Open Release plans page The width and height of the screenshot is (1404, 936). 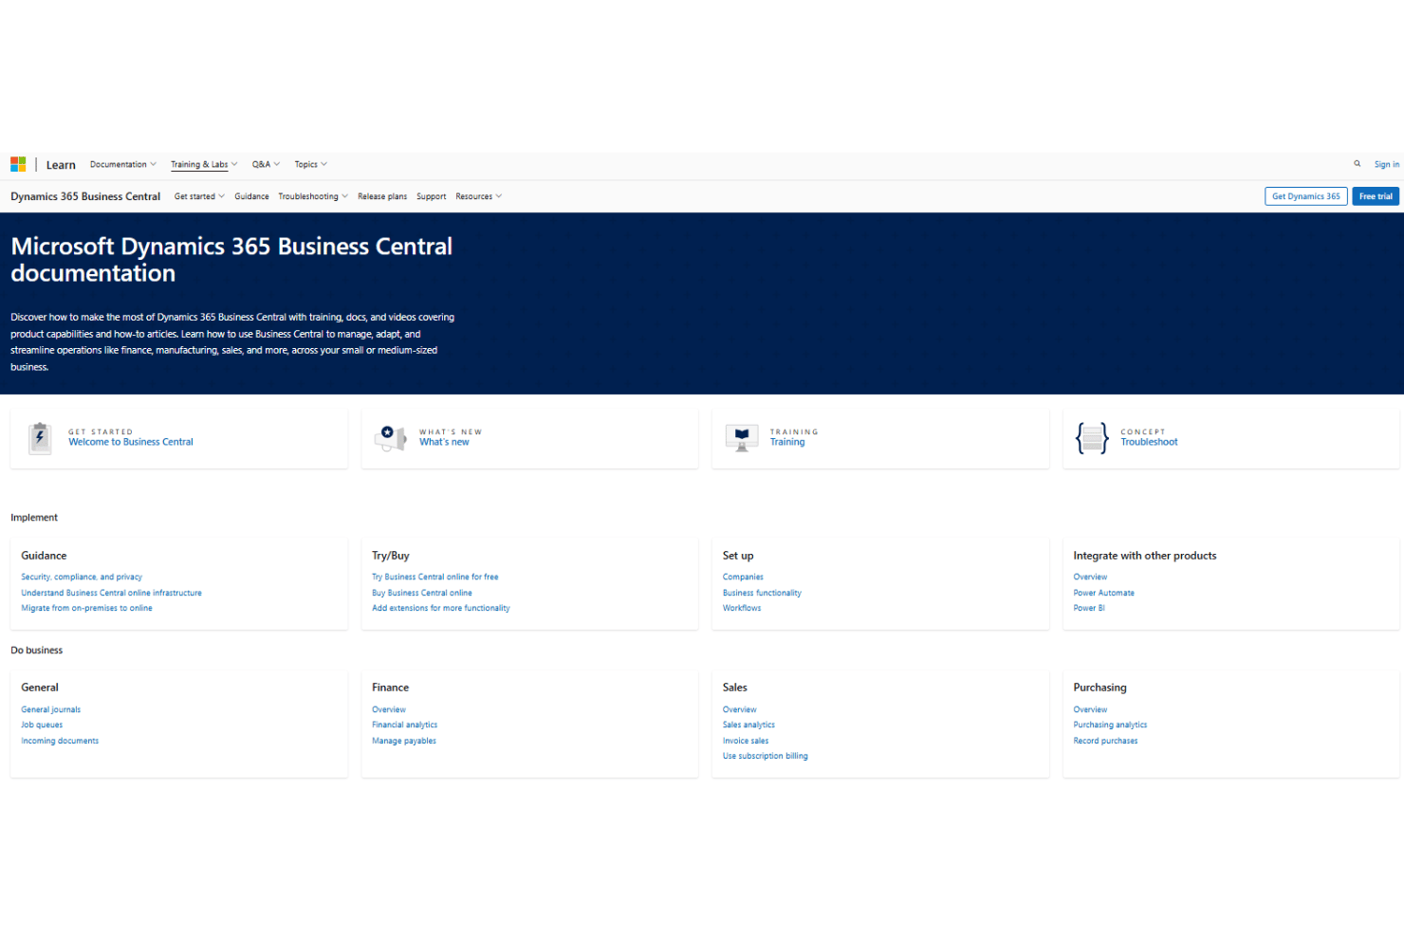coord(382,196)
